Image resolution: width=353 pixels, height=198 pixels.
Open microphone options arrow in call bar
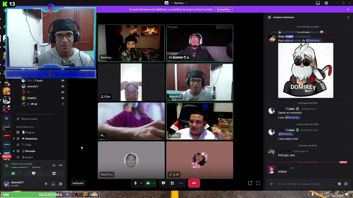tap(141, 183)
